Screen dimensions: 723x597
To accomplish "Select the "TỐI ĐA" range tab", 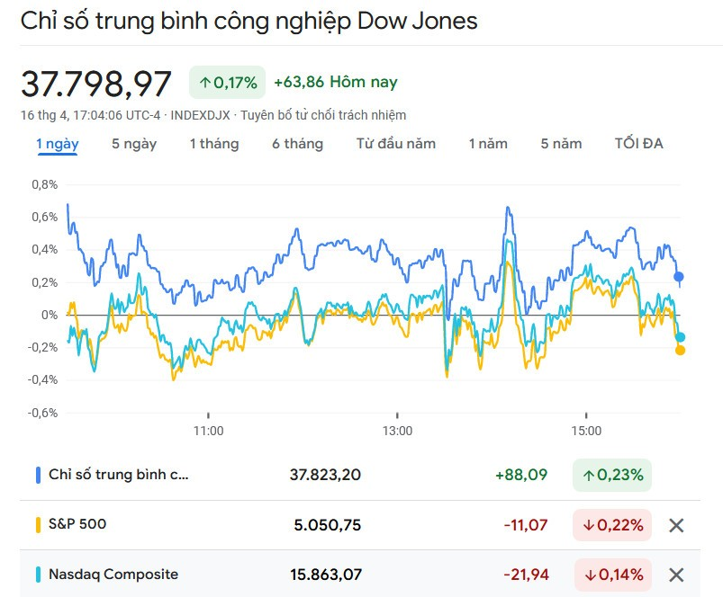I will click(639, 144).
